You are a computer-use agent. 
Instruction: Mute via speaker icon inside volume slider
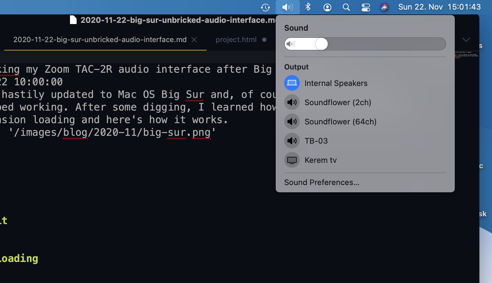[291, 44]
